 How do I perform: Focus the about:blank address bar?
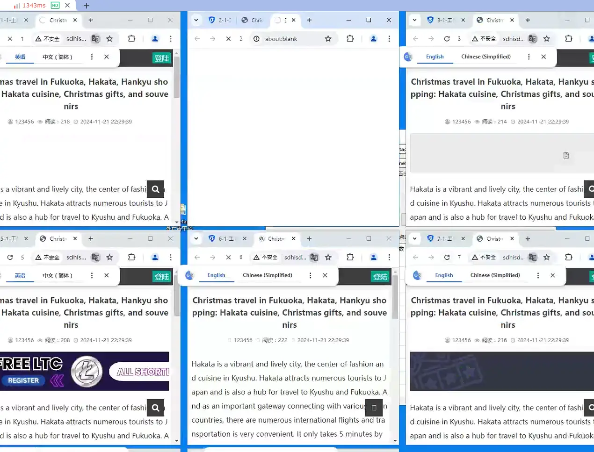click(x=290, y=39)
